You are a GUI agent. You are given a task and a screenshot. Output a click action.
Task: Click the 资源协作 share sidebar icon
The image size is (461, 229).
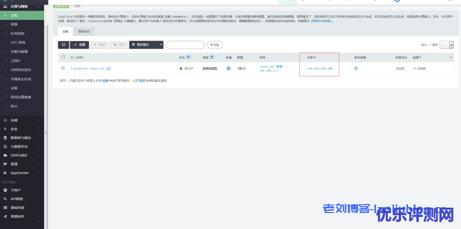coord(5,216)
